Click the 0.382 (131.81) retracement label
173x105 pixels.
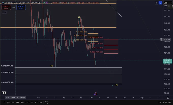pyautogui.click(x=80, y=35)
